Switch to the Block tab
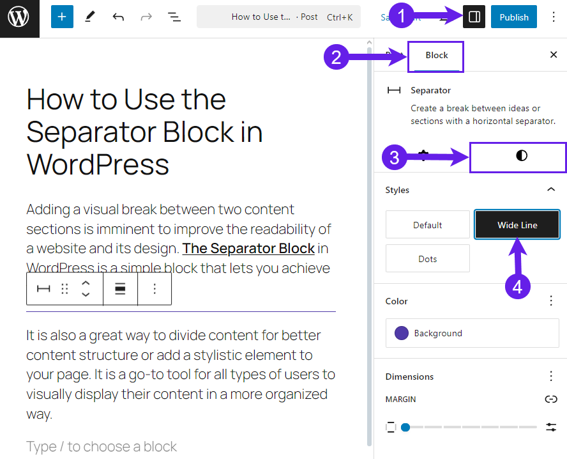This screenshot has height=459, width=567. point(437,56)
